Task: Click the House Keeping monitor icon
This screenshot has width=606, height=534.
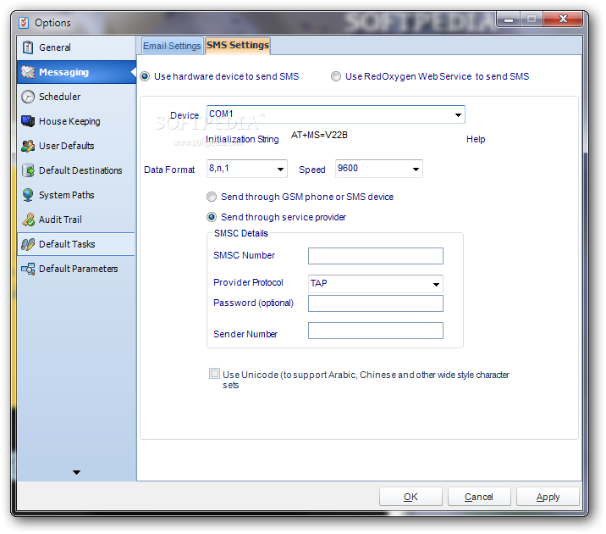Action: [x=28, y=121]
